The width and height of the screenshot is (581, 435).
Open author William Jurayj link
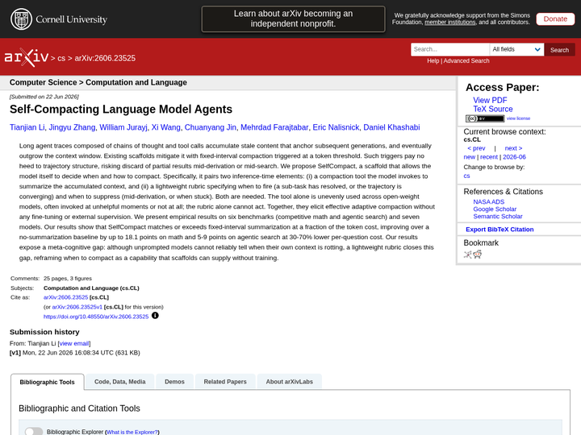pyautogui.click(x=123, y=127)
